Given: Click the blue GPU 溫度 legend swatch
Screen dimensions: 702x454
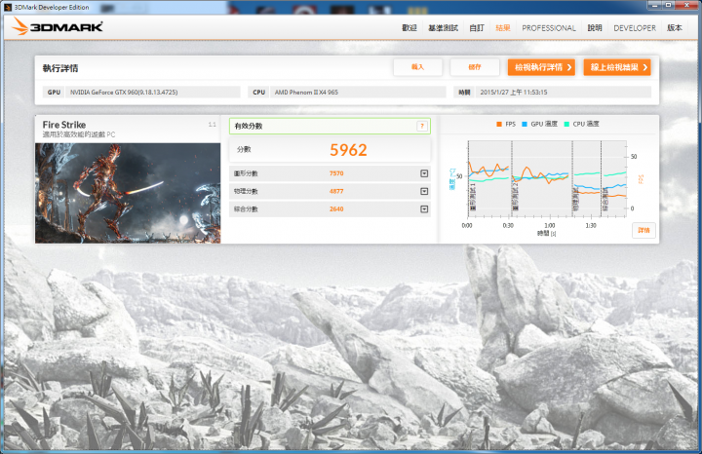Looking at the screenshot, I should pyautogui.click(x=525, y=125).
